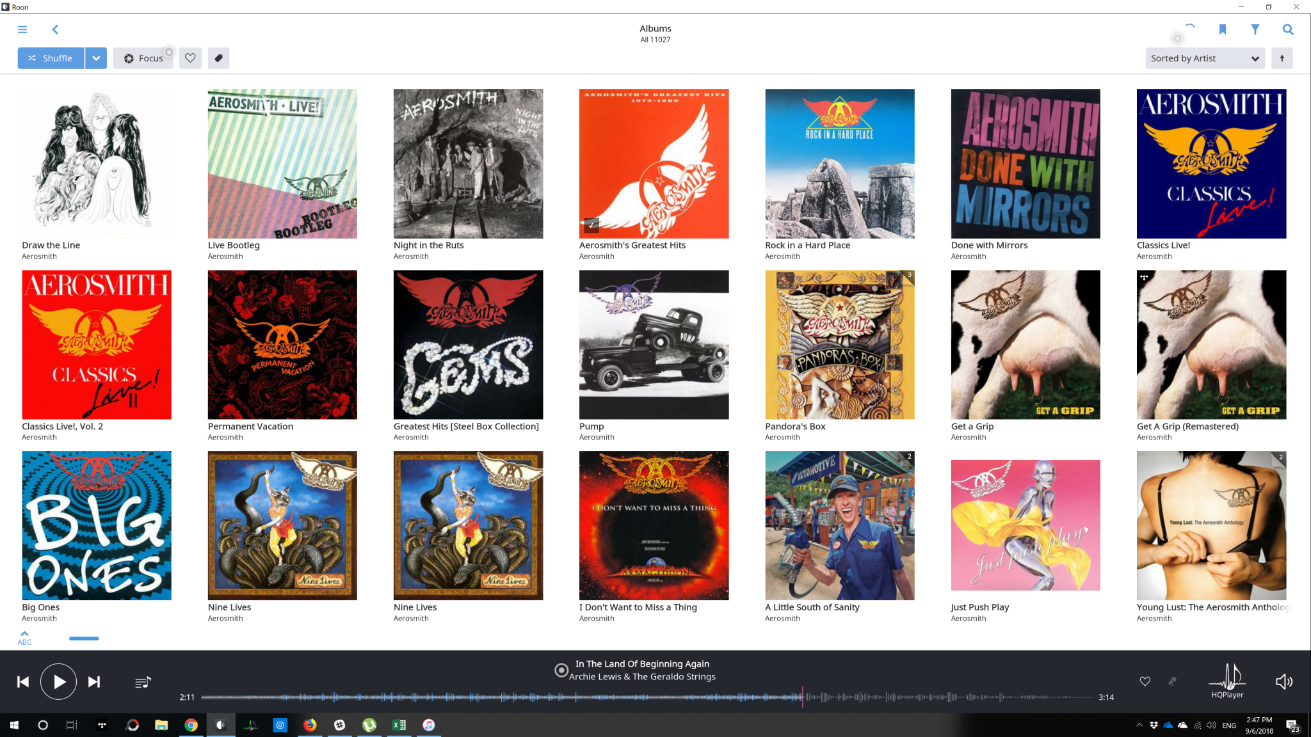
Task: Click the Pandora's Box album title
Action: point(795,427)
